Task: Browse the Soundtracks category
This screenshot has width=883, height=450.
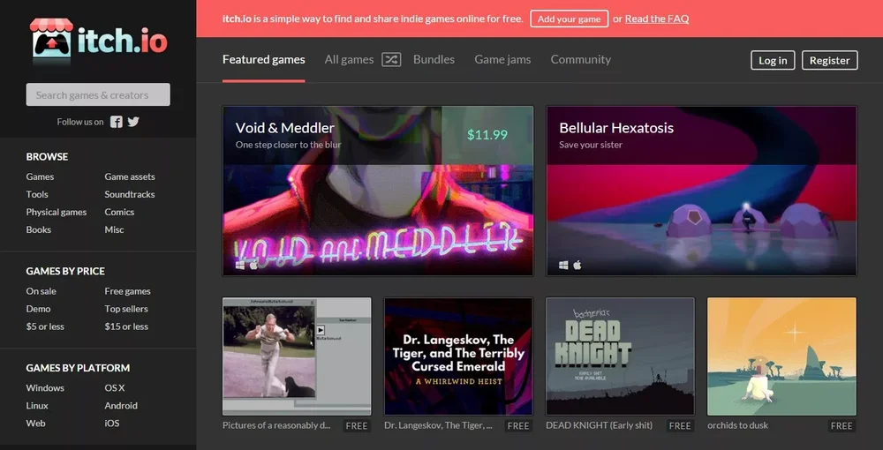Action: coord(129,194)
